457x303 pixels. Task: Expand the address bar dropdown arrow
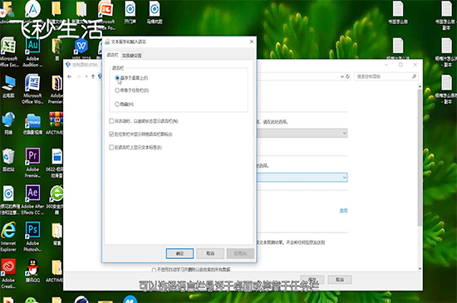click(x=342, y=76)
